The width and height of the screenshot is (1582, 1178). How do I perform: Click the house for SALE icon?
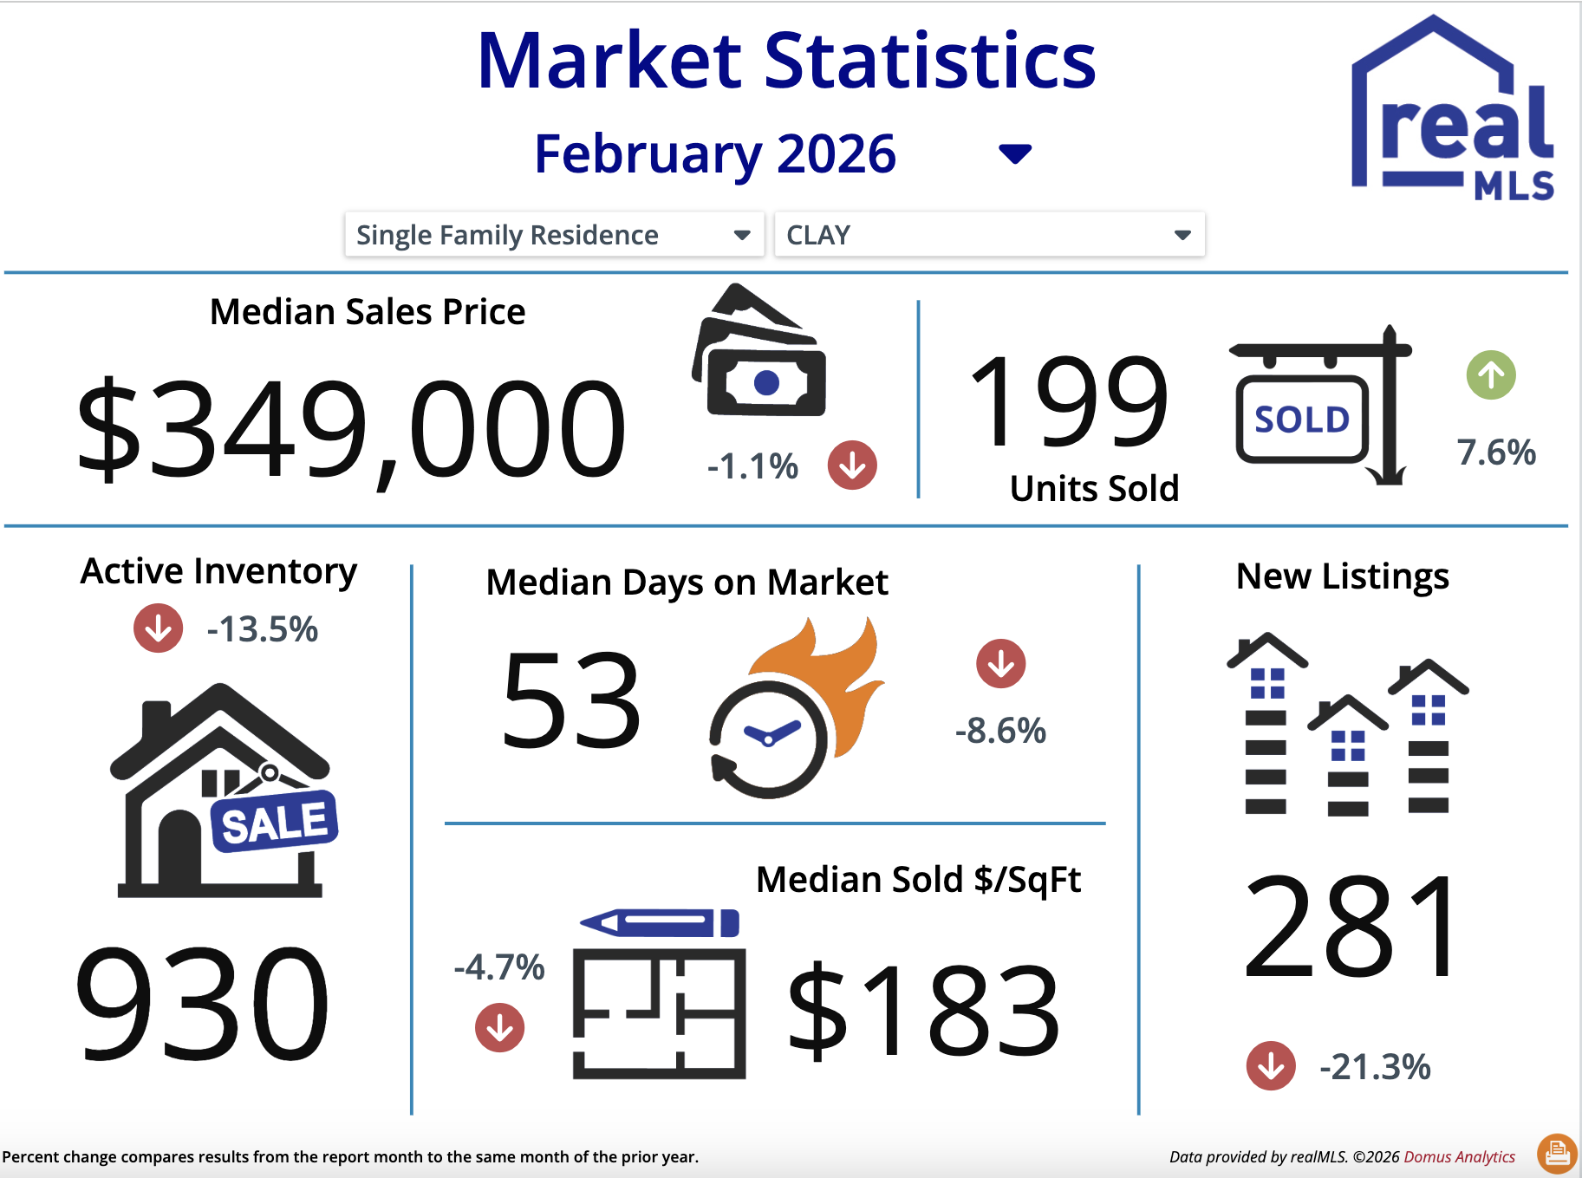[x=223, y=791]
